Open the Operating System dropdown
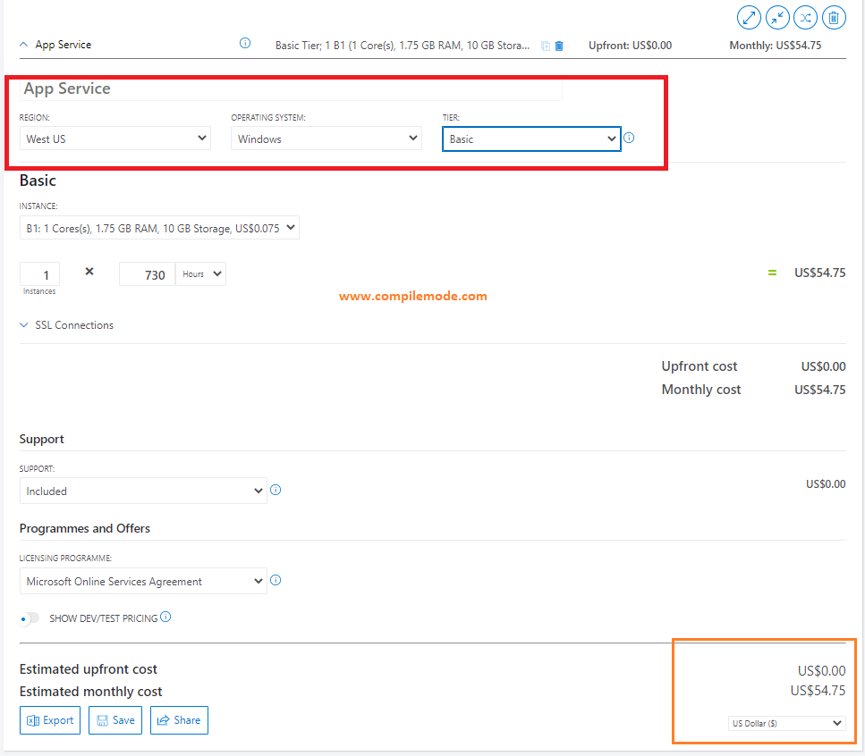The image size is (865, 756). pyautogui.click(x=326, y=138)
